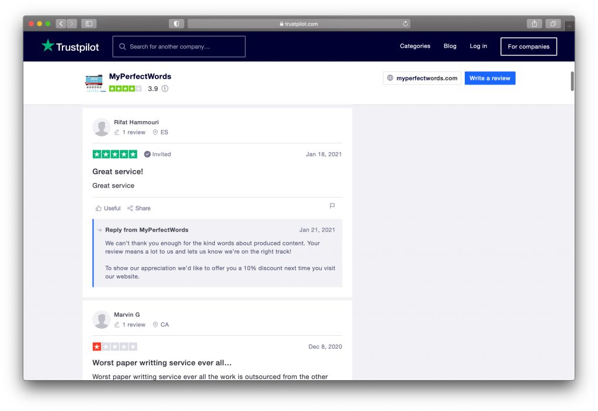The height and width of the screenshot is (411, 598).
Task: Reload the page with refresh icon
Action: pos(405,23)
